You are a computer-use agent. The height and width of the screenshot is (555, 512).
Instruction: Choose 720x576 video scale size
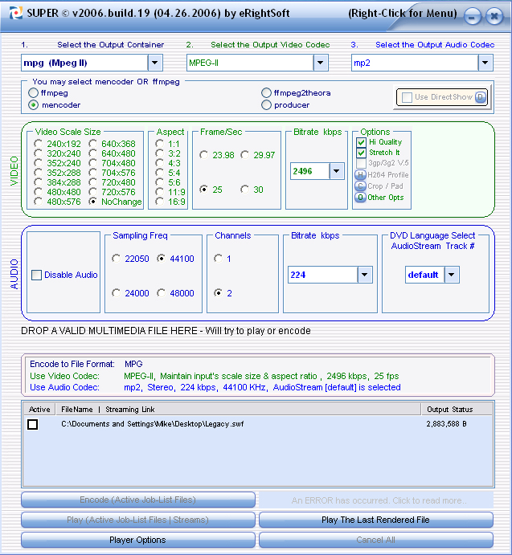click(x=92, y=192)
